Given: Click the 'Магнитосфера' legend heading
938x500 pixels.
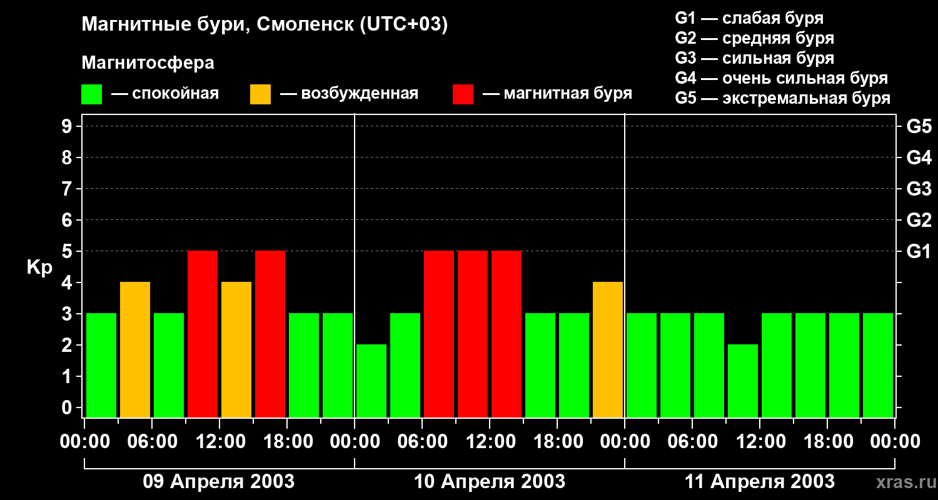Looking at the screenshot, I should [x=148, y=63].
